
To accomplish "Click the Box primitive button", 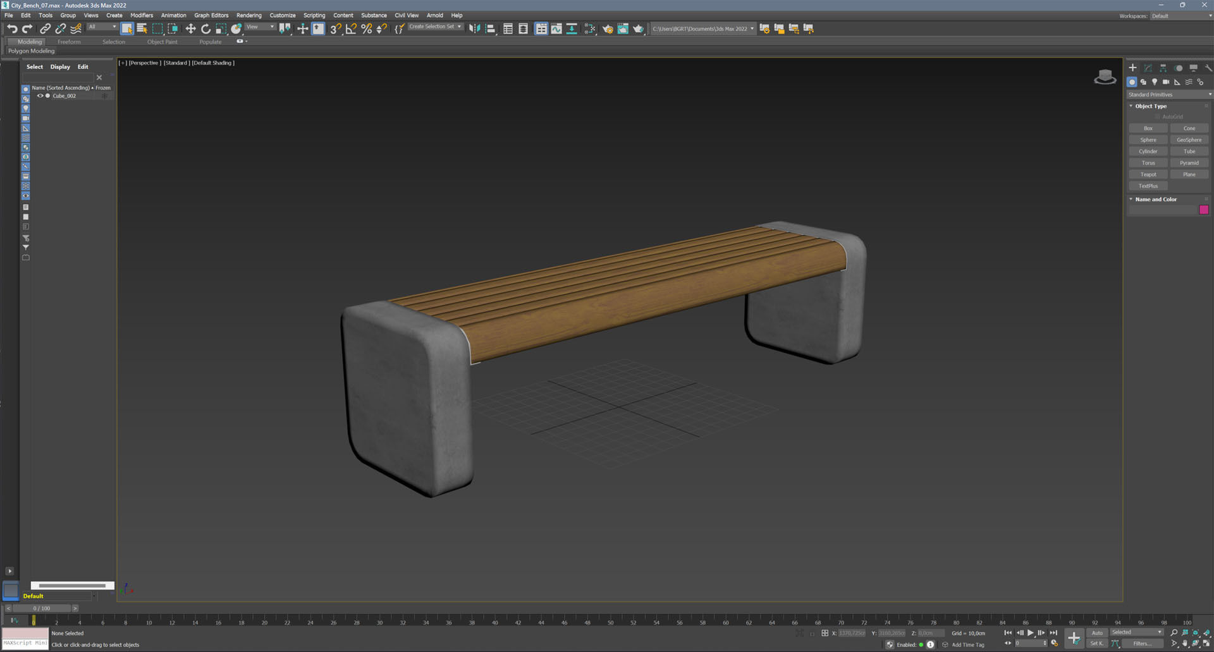I will (1148, 128).
